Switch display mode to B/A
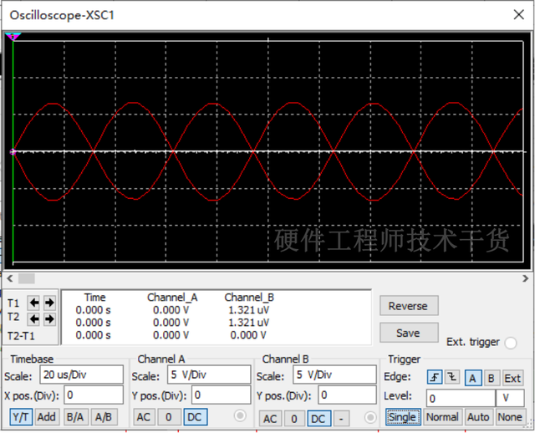 pos(75,417)
